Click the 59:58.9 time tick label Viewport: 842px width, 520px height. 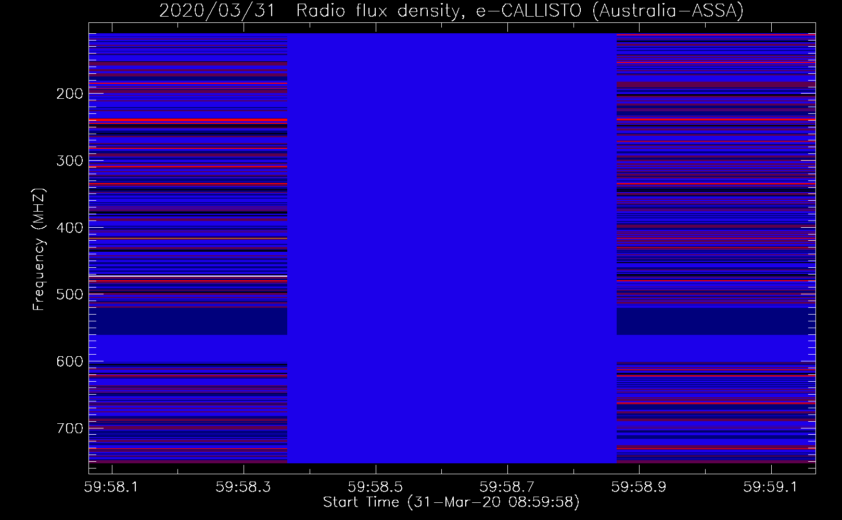[639, 487]
